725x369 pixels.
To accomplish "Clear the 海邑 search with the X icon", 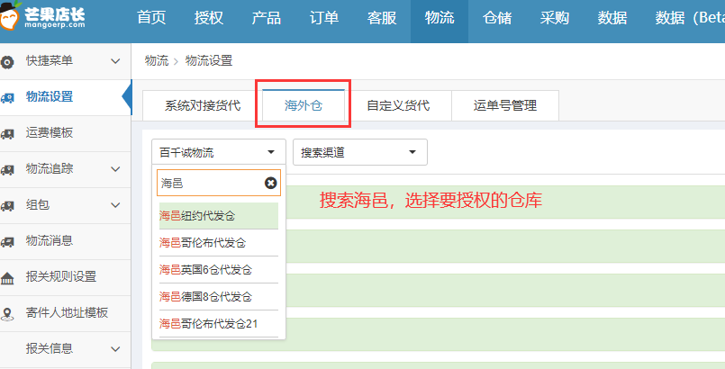I will pyautogui.click(x=270, y=183).
